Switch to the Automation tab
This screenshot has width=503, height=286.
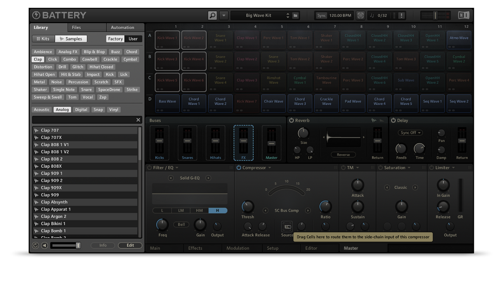tap(125, 28)
